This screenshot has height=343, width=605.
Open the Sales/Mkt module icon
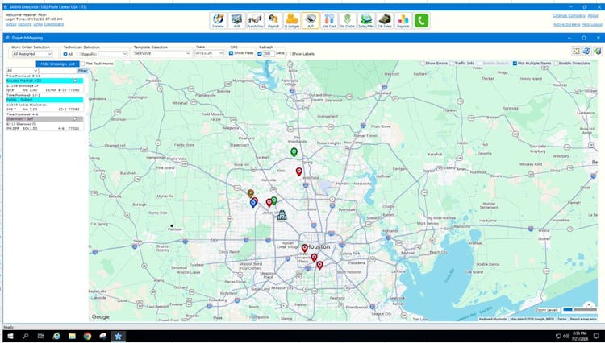(x=365, y=20)
